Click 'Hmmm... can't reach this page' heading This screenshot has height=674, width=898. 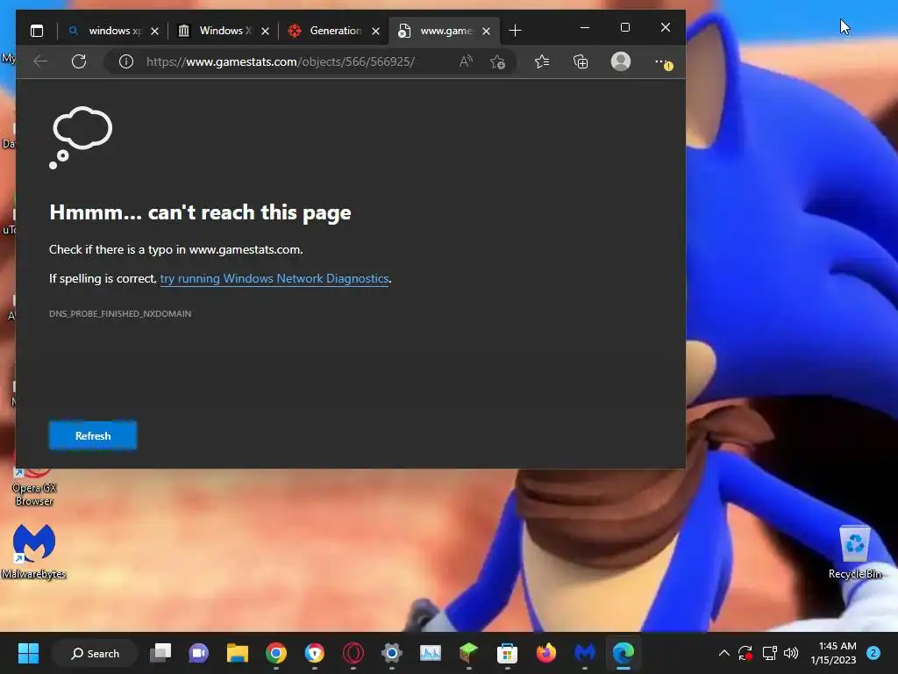click(200, 212)
